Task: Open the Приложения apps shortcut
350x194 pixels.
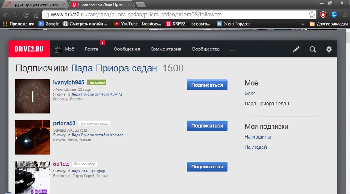Action: click(18, 24)
